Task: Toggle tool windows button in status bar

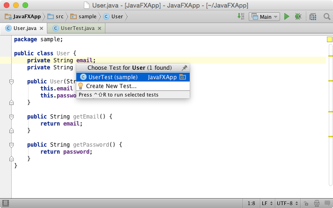Action: click(x=6, y=203)
